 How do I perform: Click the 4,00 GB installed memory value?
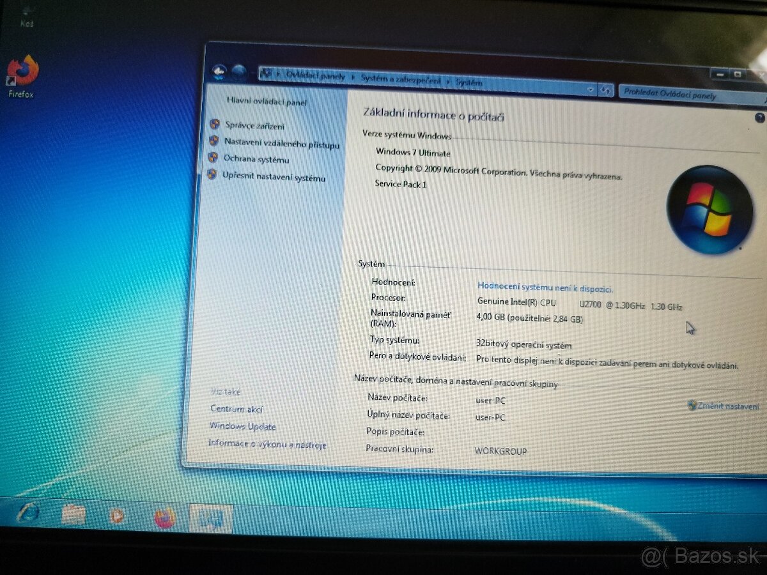click(x=530, y=318)
